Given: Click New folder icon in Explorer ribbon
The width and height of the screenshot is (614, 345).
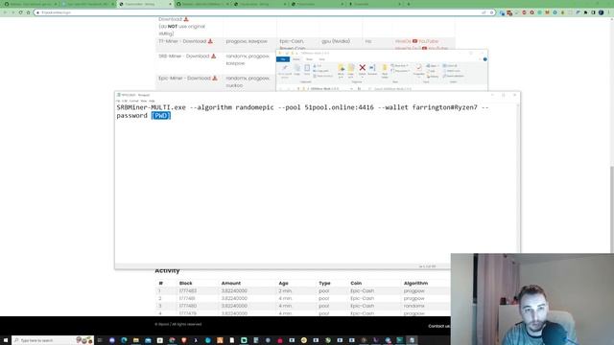Looking at the screenshot, I should tap(385, 71).
